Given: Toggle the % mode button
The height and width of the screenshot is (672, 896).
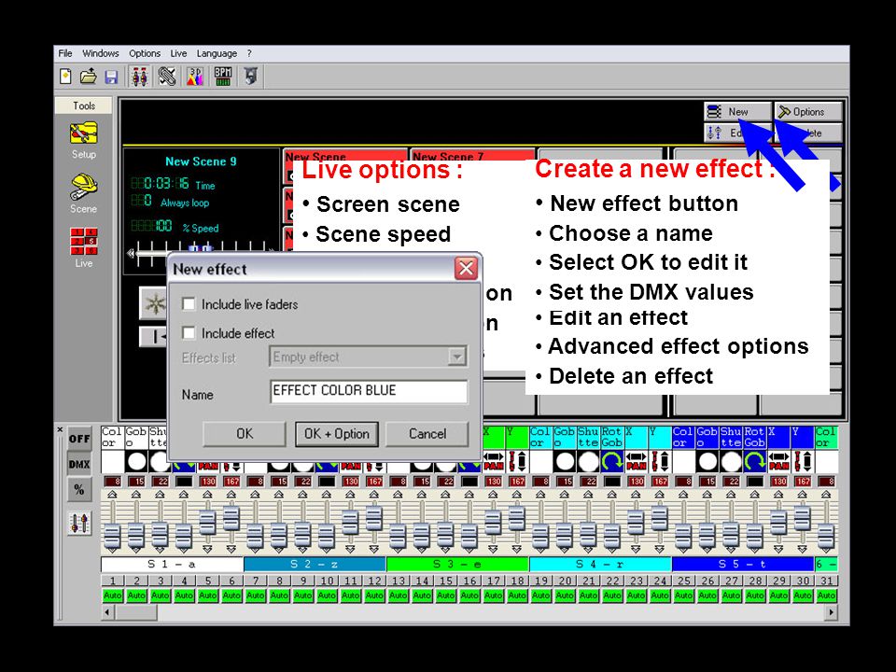Looking at the screenshot, I should (x=79, y=490).
